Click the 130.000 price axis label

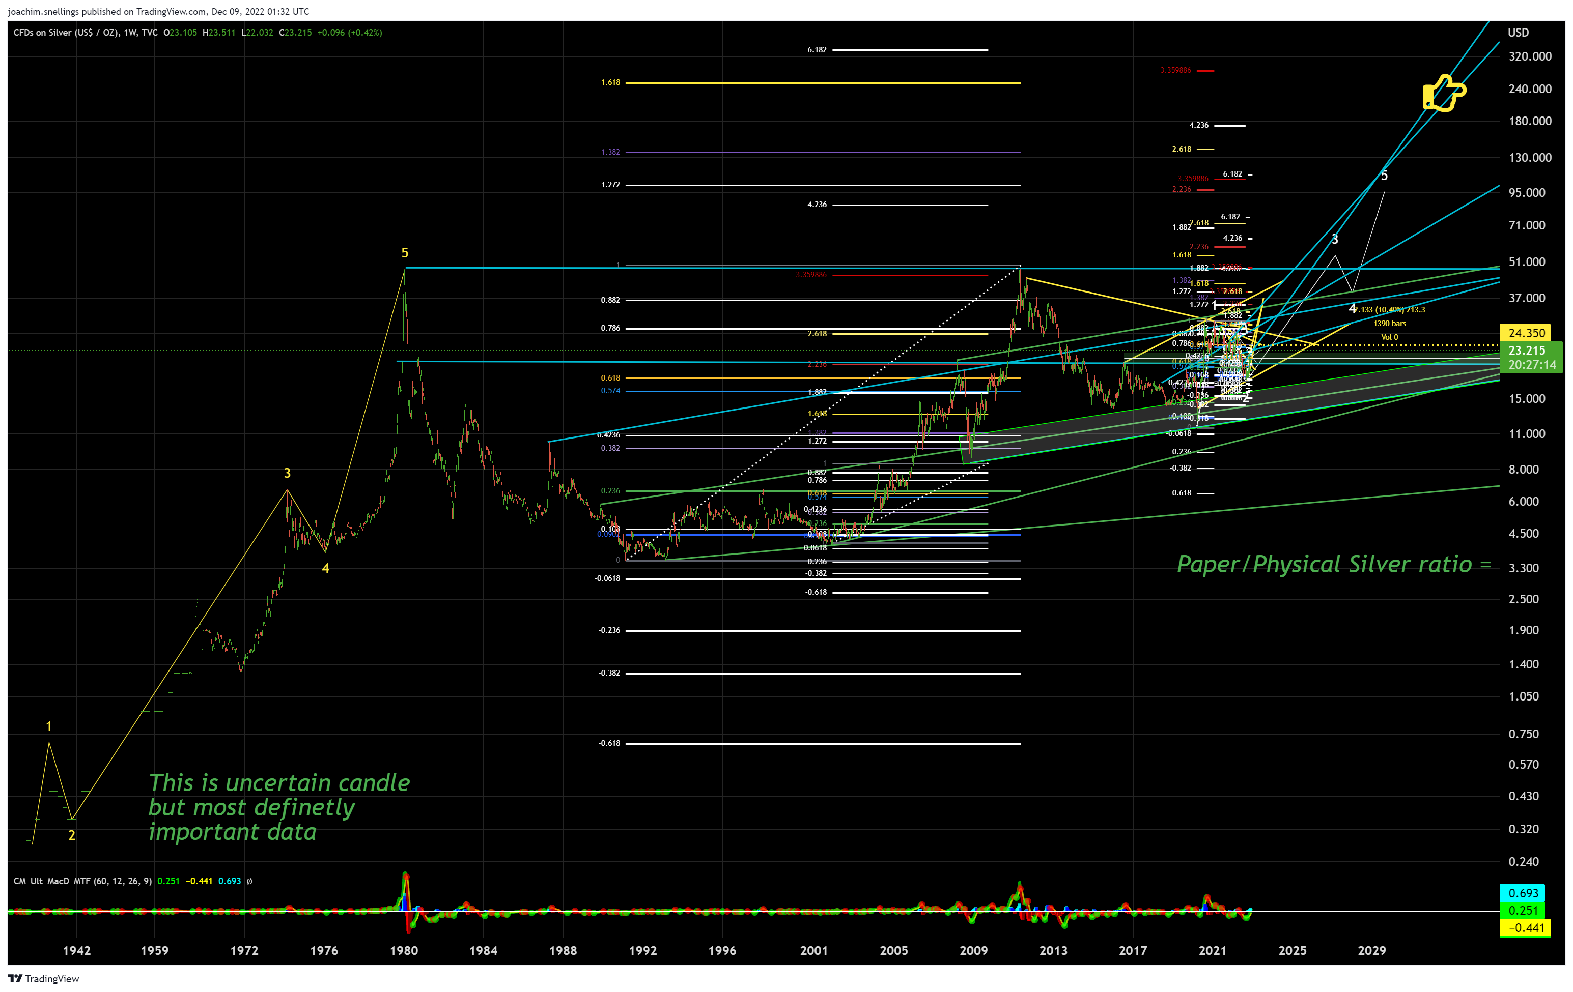coord(1530,157)
